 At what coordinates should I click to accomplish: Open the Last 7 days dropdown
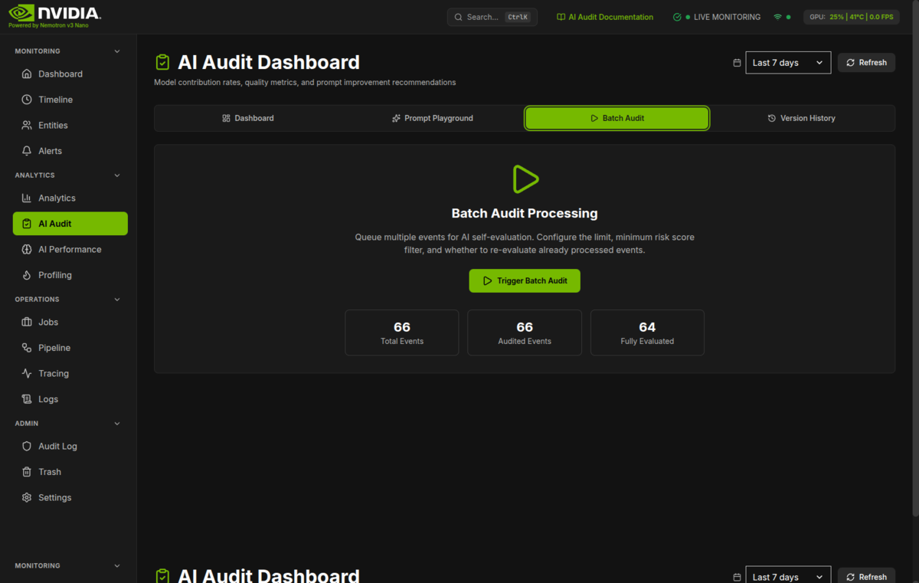point(787,62)
